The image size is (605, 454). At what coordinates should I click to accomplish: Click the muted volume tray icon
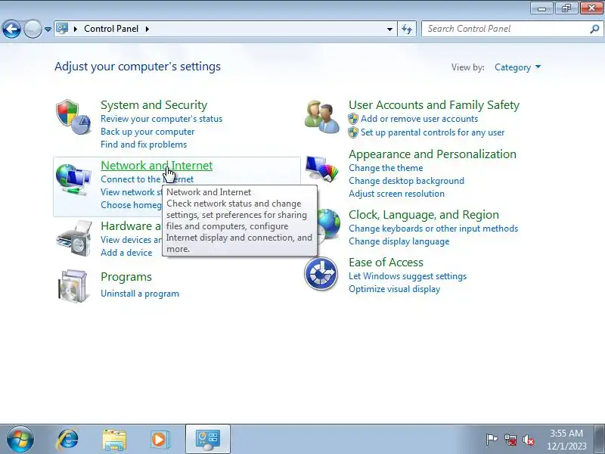point(529,440)
